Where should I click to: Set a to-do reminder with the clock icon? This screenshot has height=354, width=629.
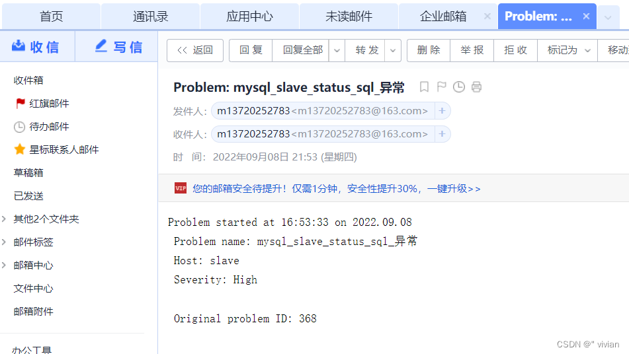tap(459, 87)
